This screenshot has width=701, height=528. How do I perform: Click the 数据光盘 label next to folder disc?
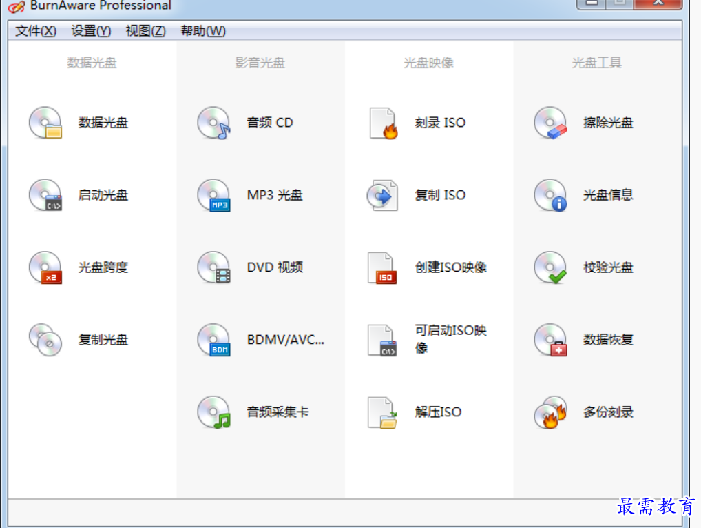point(103,123)
